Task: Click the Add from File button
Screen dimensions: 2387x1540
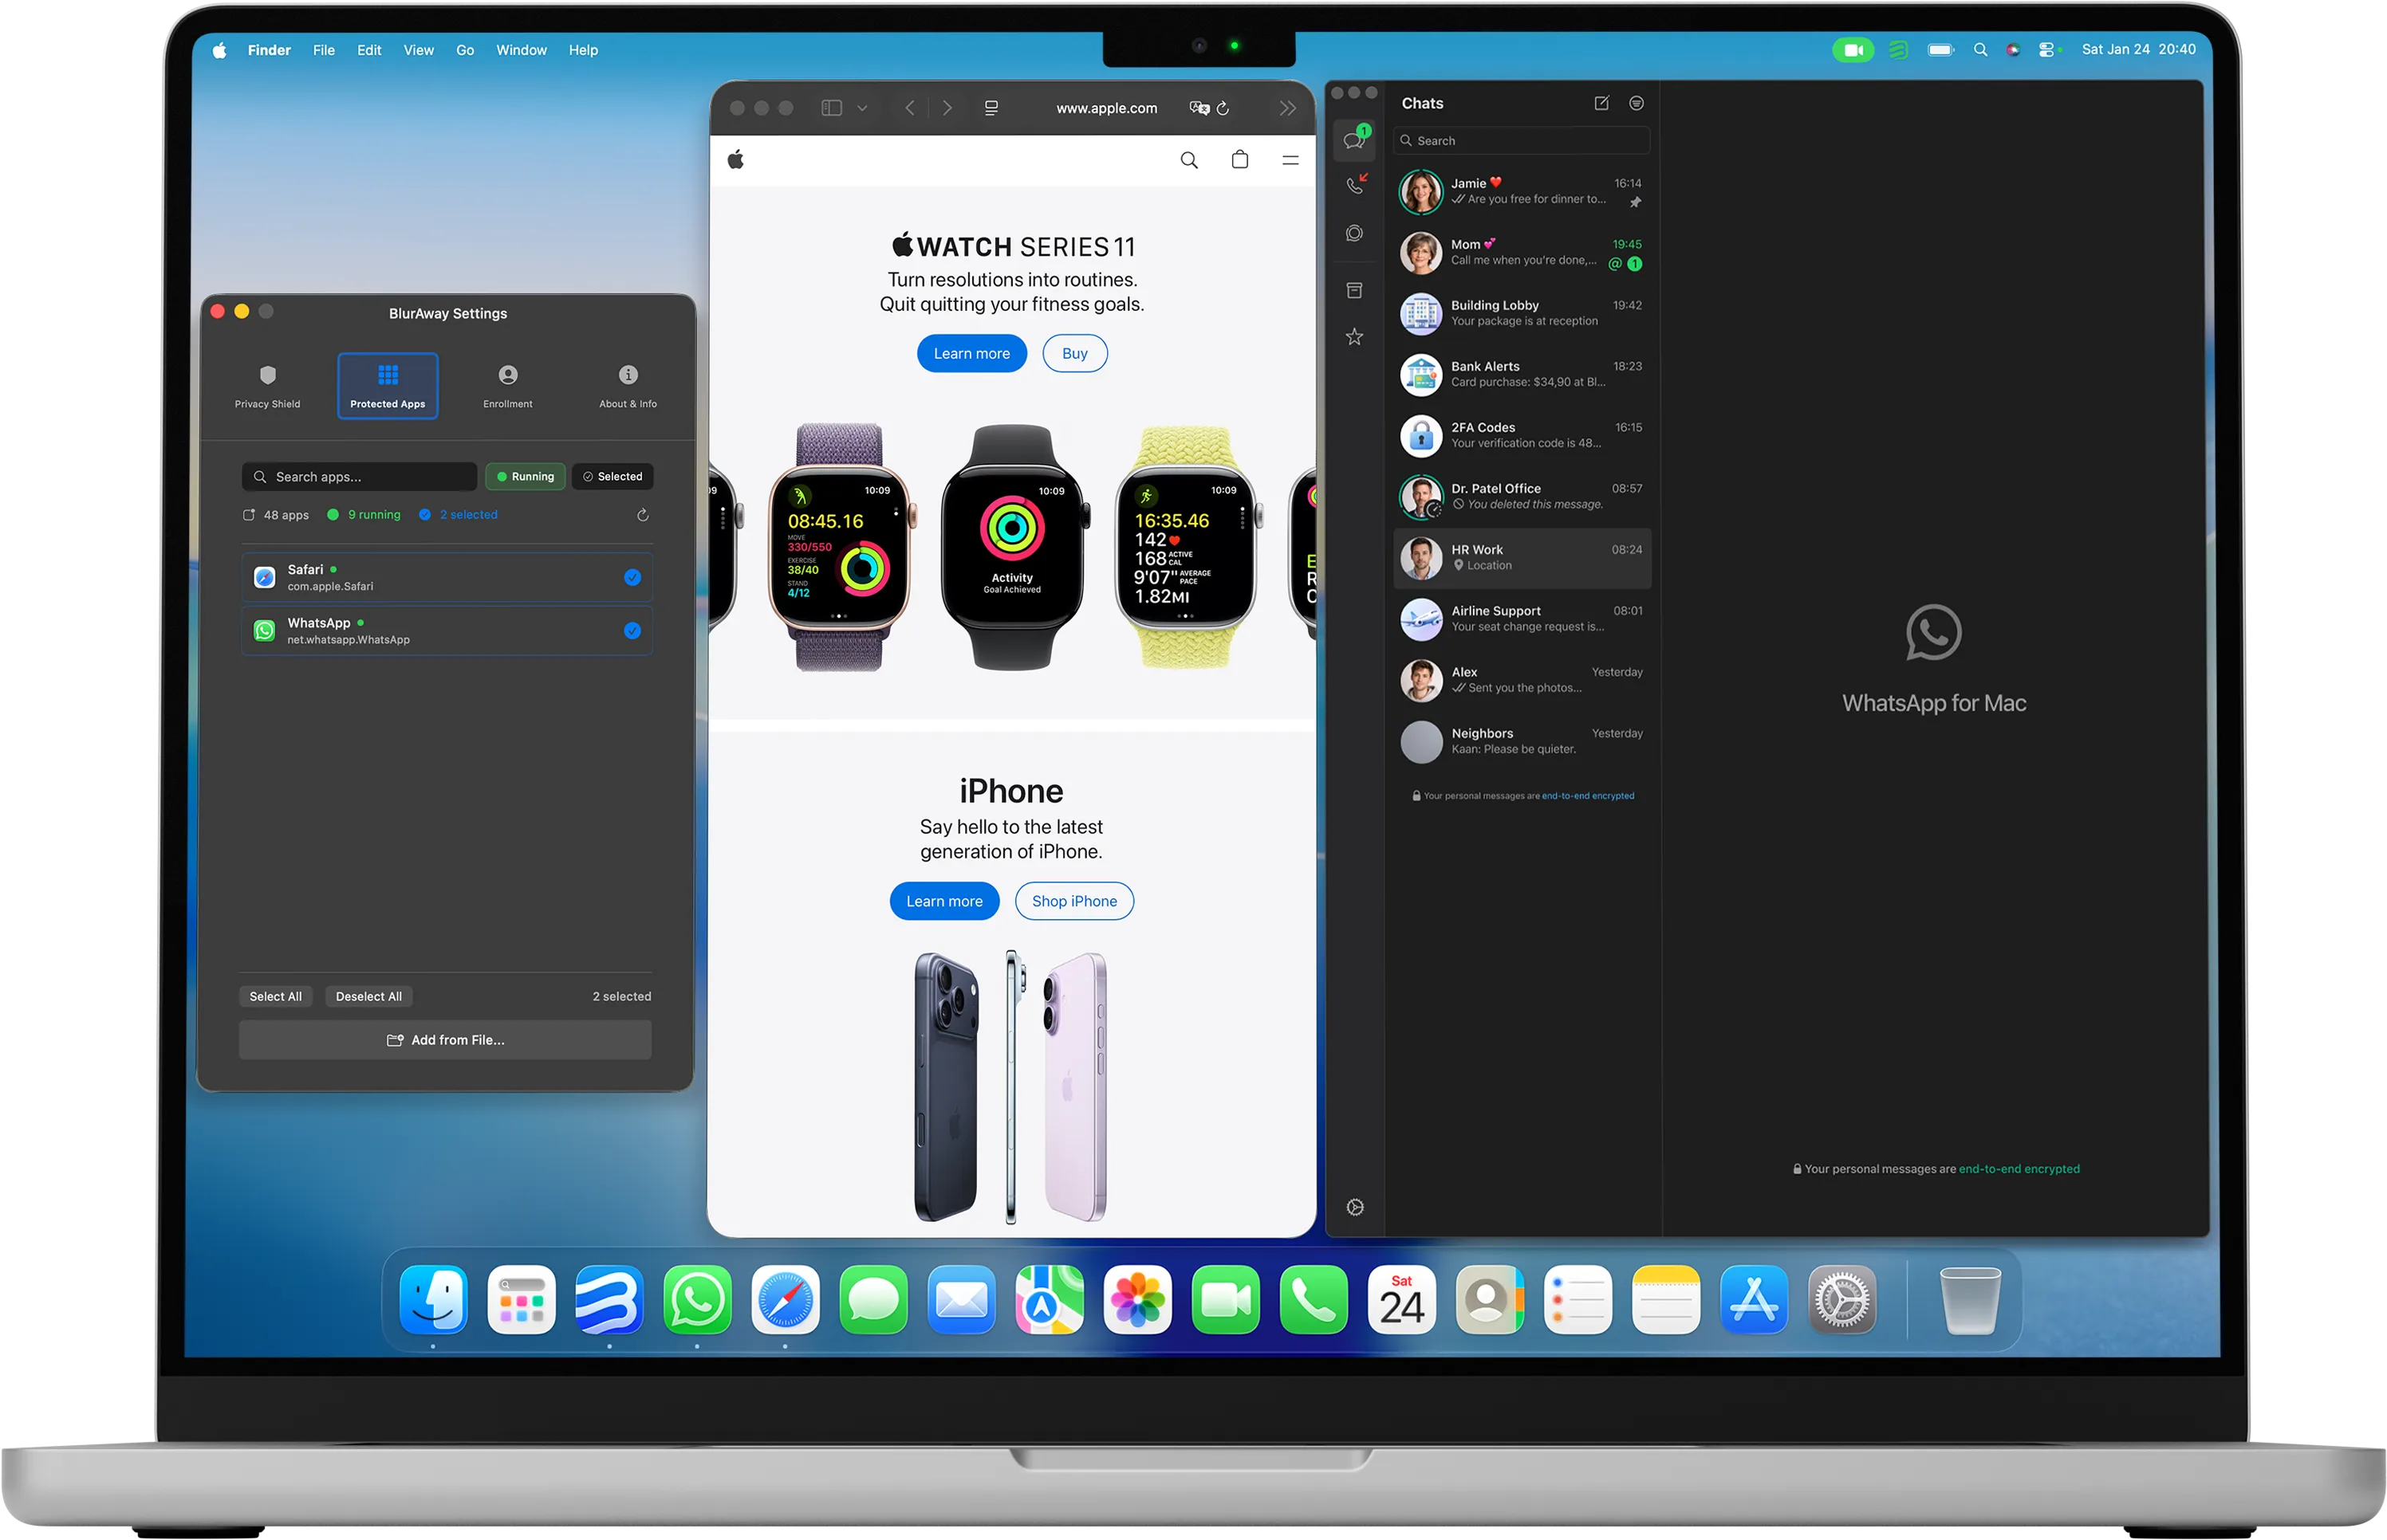Action: pos(445,1040)
